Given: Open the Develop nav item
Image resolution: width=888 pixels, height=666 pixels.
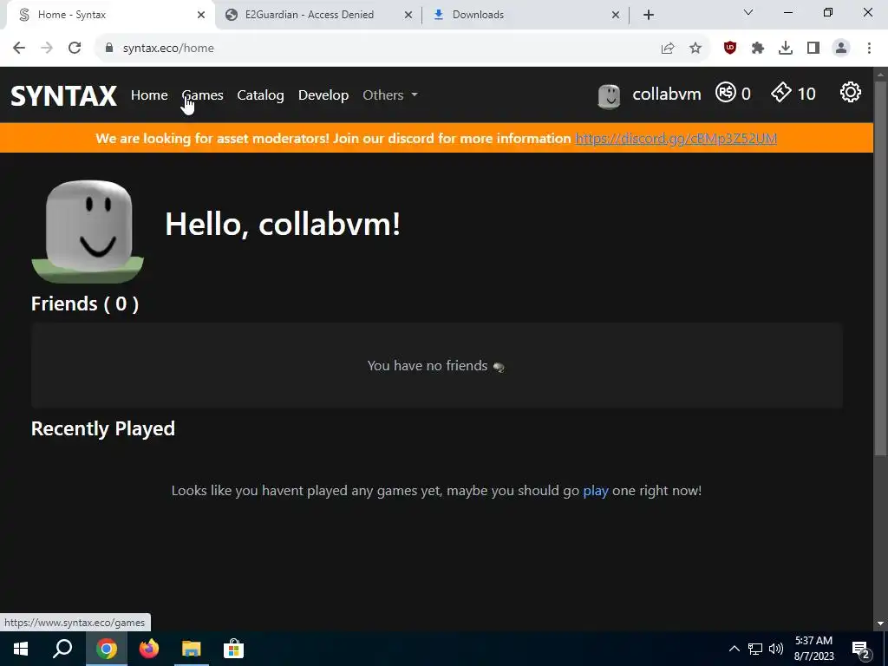Looking at the screenshot, I should click(x=323, y=95).
